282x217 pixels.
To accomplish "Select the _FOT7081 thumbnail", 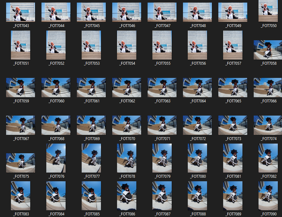I will coord(233,158).
